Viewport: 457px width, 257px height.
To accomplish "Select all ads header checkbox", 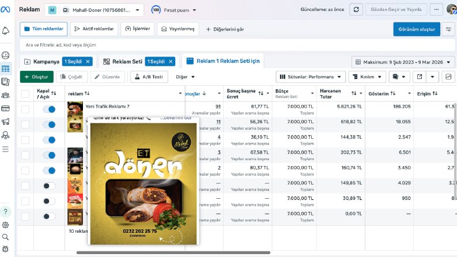I will point(25,94).
